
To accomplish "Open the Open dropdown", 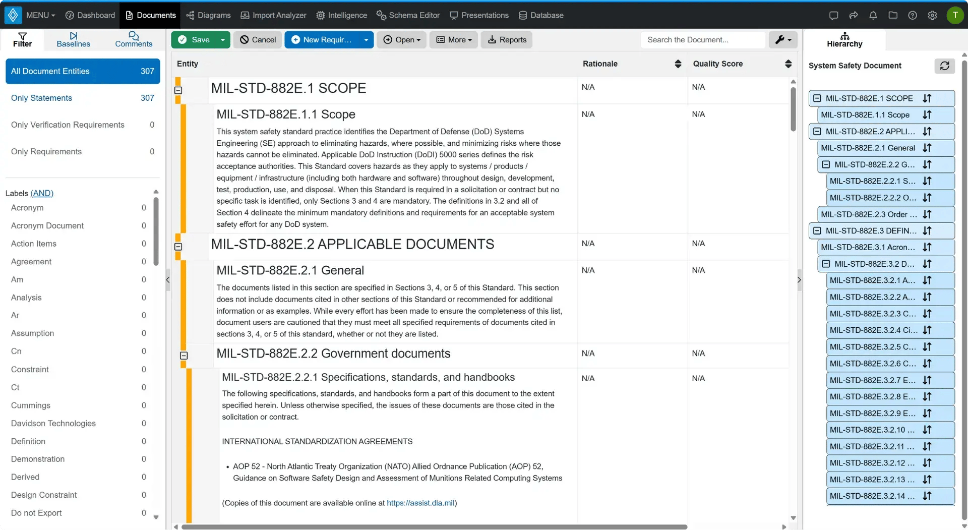I will (402, 40).
